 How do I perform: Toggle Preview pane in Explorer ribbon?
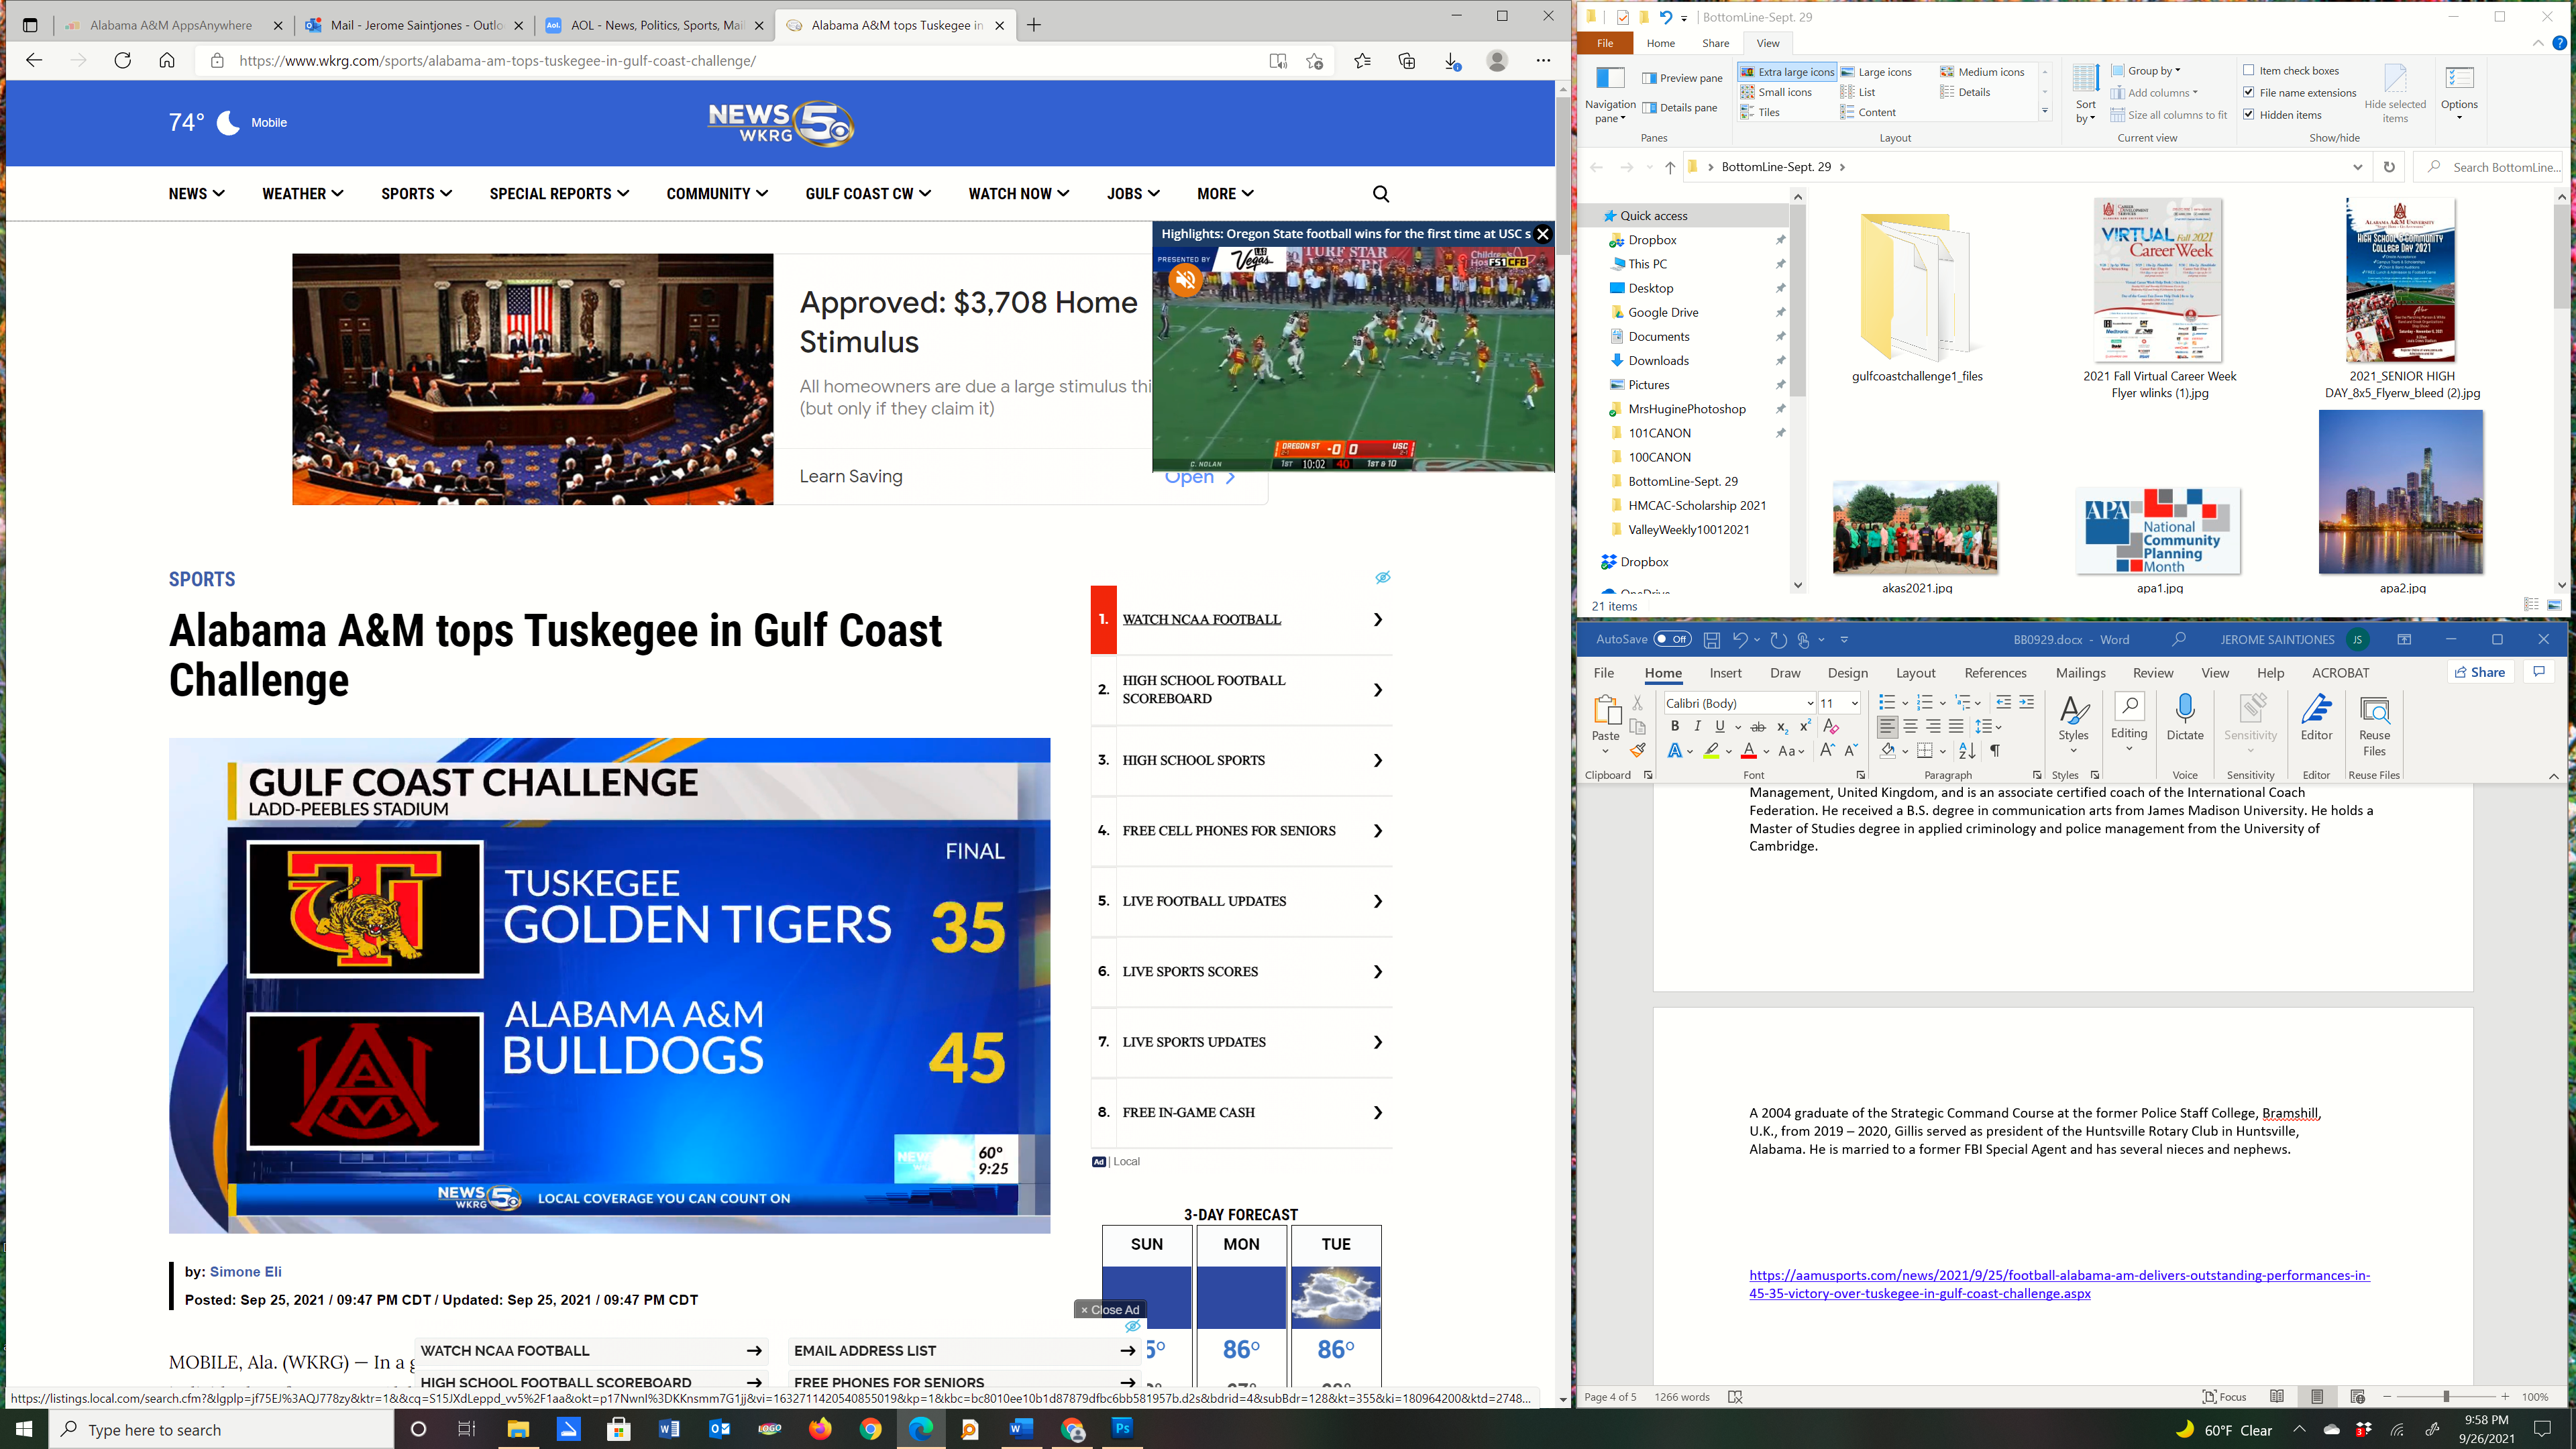tap(1682, 78)
